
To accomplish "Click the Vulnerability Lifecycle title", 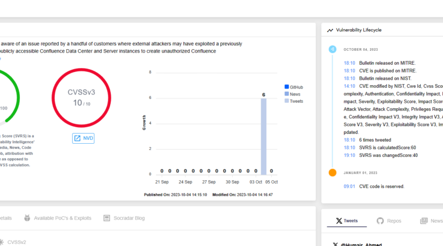I will (358, 30).
